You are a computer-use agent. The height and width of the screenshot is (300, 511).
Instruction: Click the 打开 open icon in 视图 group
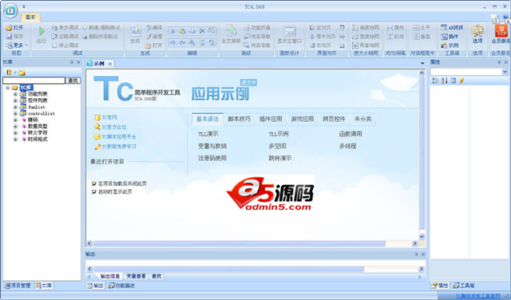[x=9, y=28]
